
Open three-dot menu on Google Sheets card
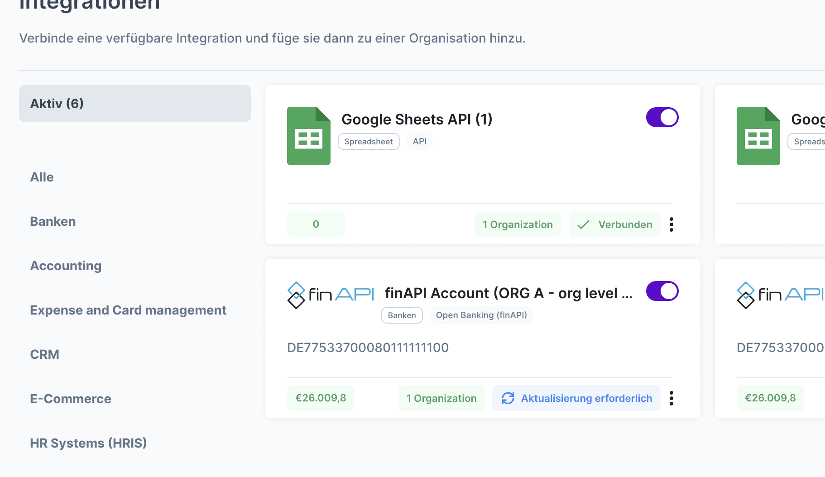672,224
